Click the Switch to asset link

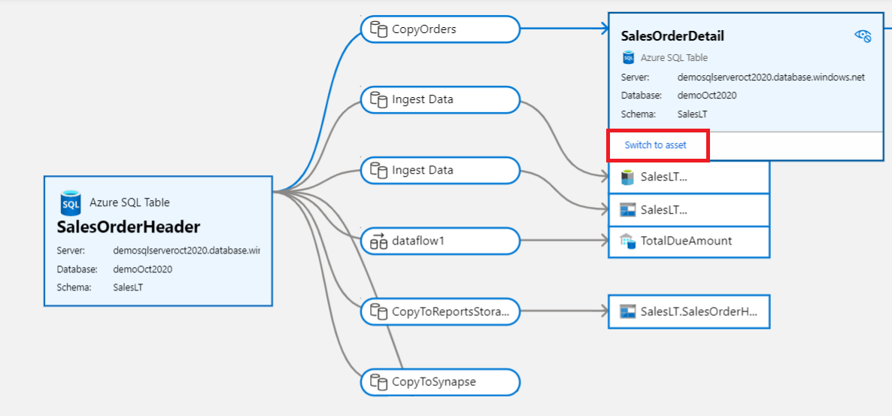click(x=655, y=145)
